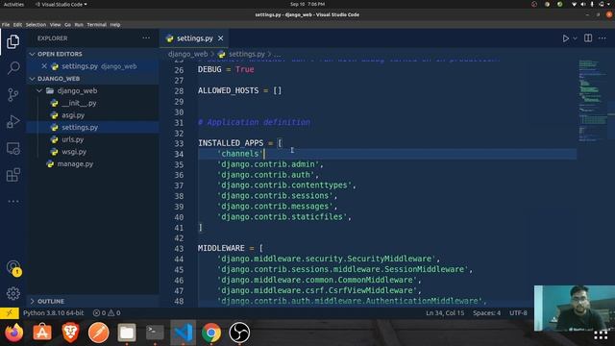
Task: Open the Terminal menu
Action: (96, 25)
